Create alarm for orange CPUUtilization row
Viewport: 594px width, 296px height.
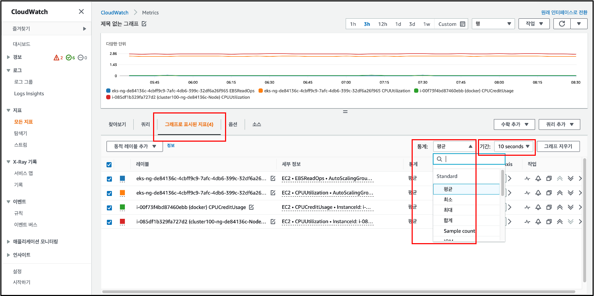click(538, 193)
